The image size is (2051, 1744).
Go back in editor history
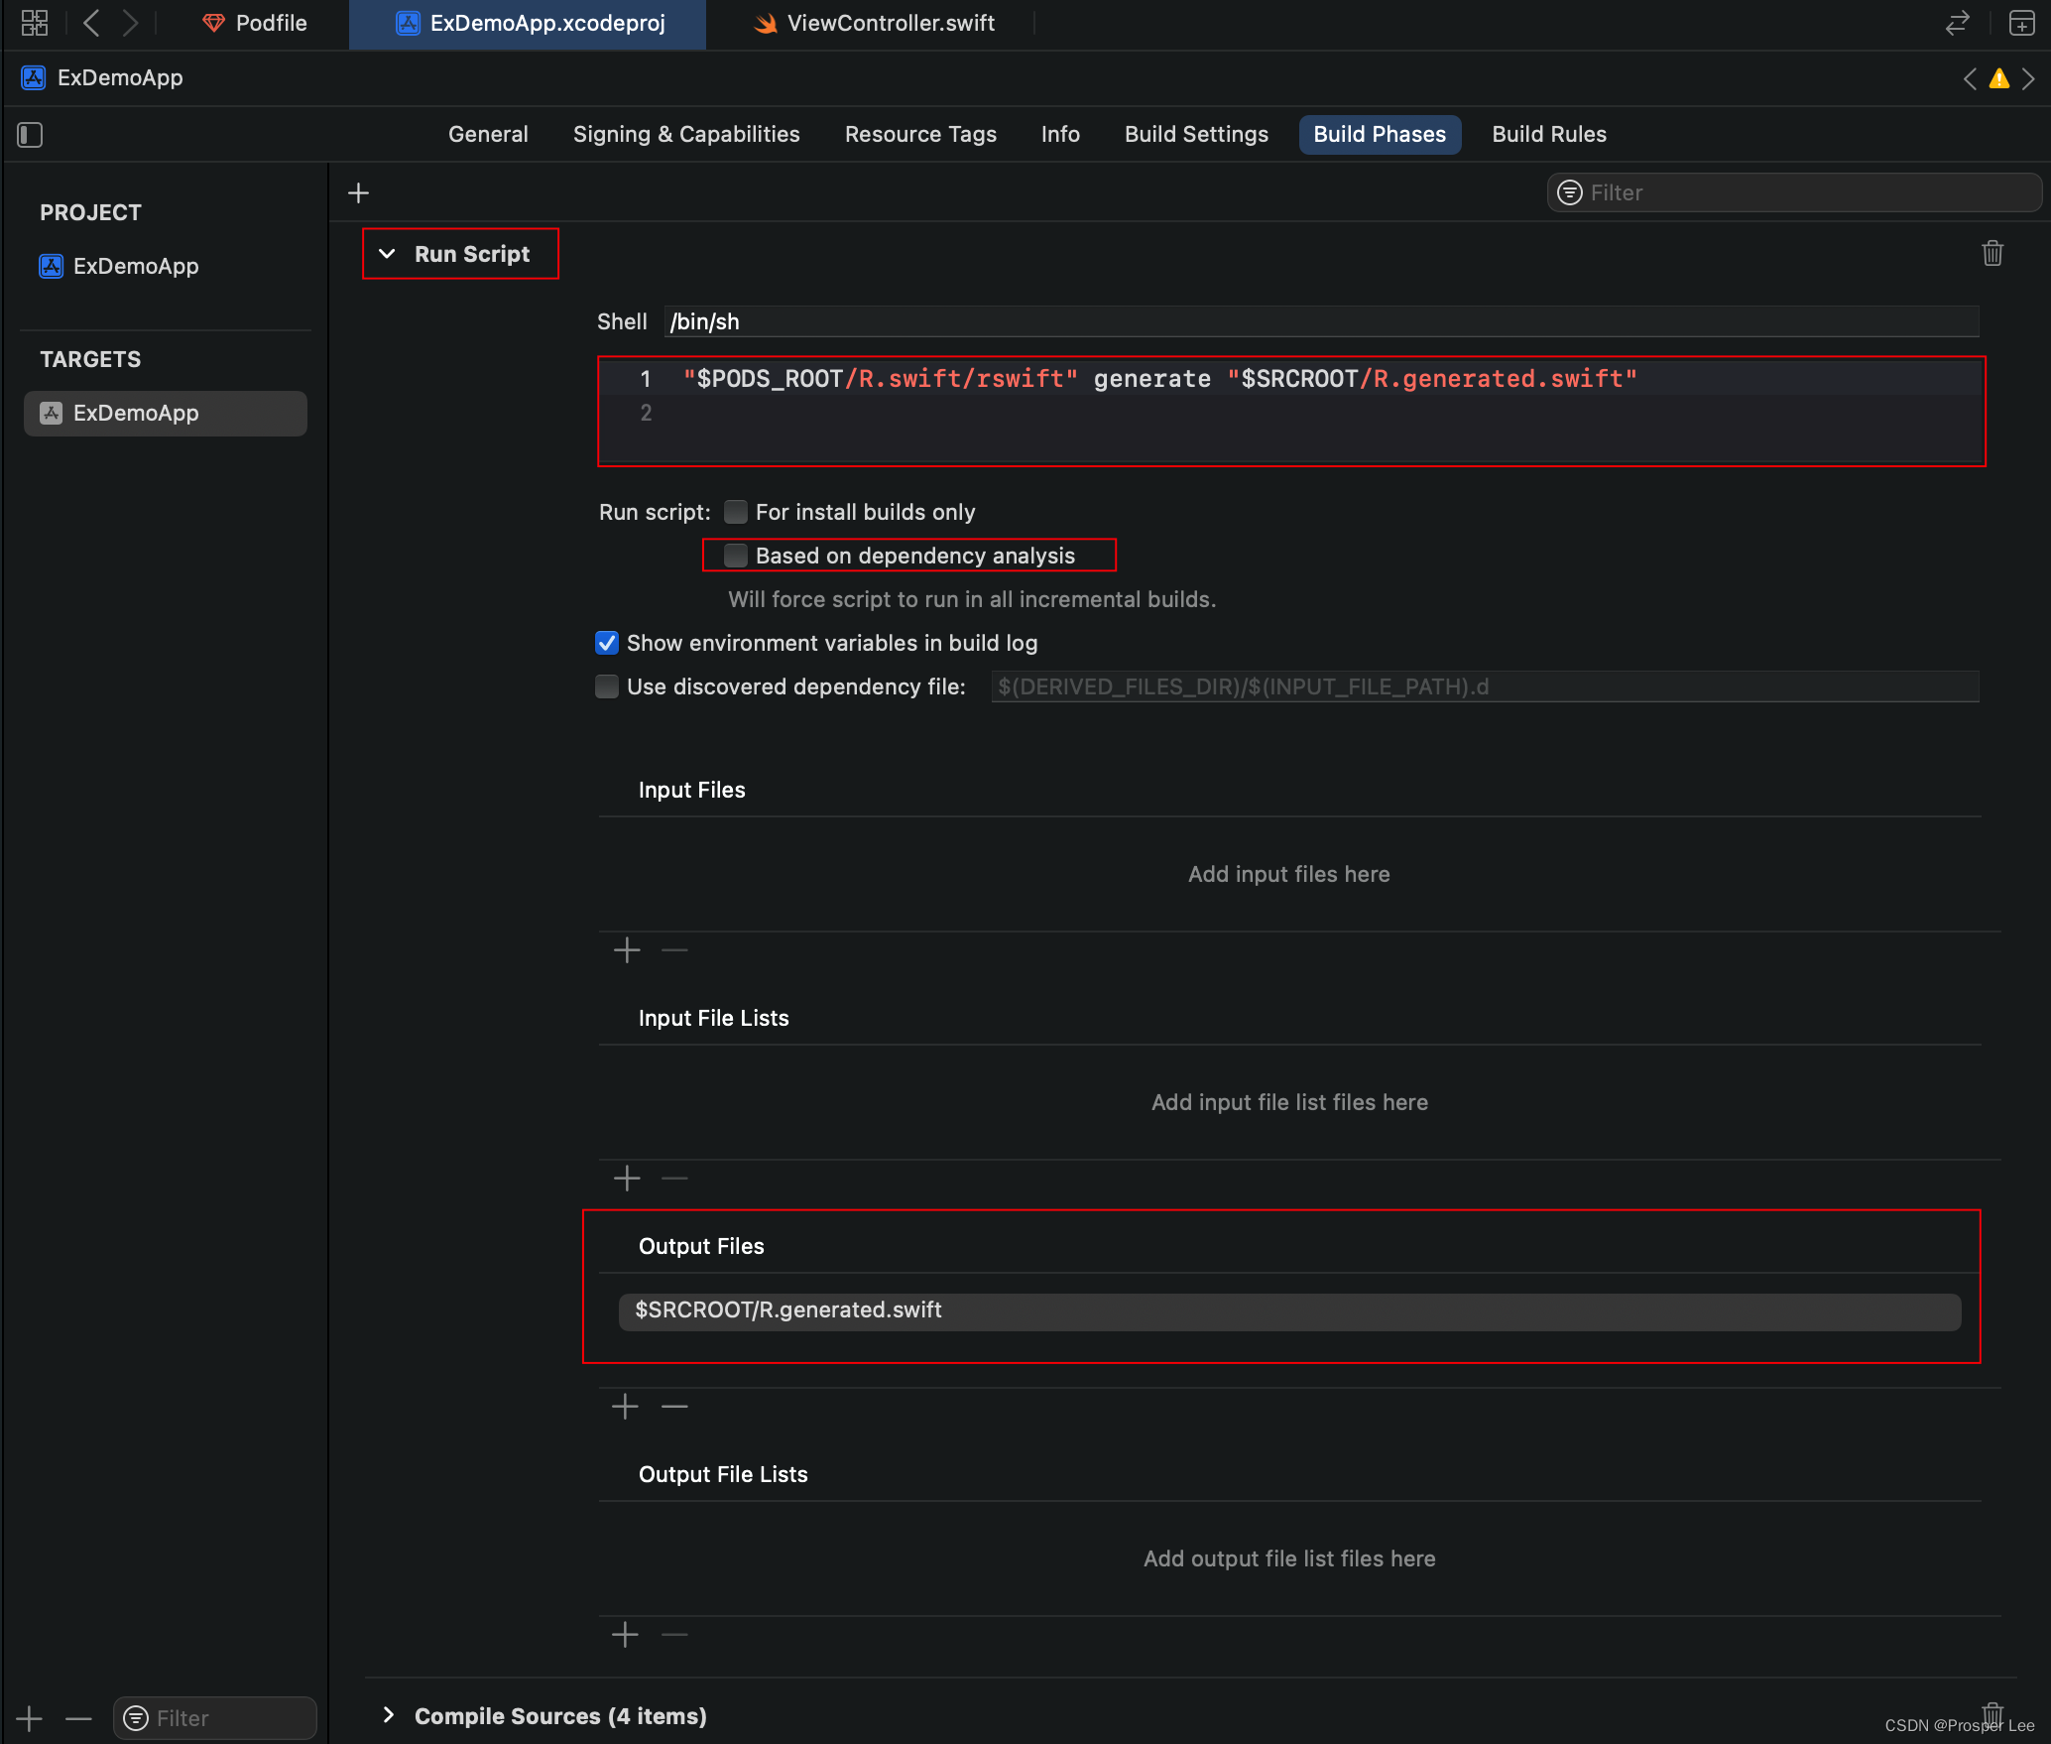[91, 23]
